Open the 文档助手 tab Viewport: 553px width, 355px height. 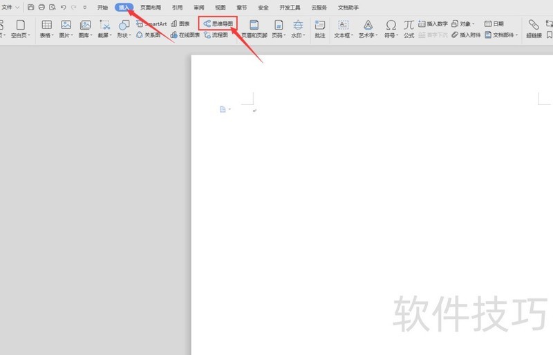[x=348, y=8]
